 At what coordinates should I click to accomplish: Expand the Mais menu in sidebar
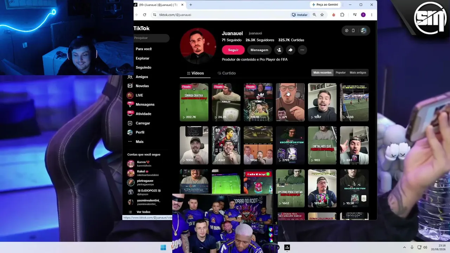coord(140,142)
